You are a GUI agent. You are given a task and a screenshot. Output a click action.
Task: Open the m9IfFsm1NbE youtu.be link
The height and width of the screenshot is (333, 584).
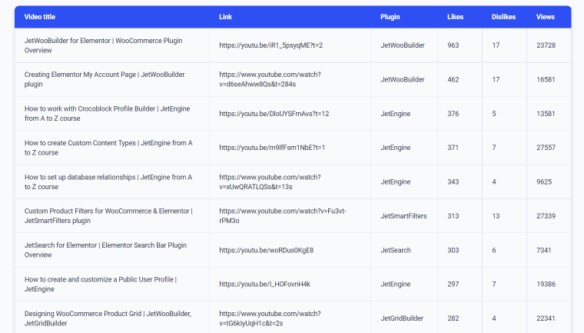[x=272, y=148]
